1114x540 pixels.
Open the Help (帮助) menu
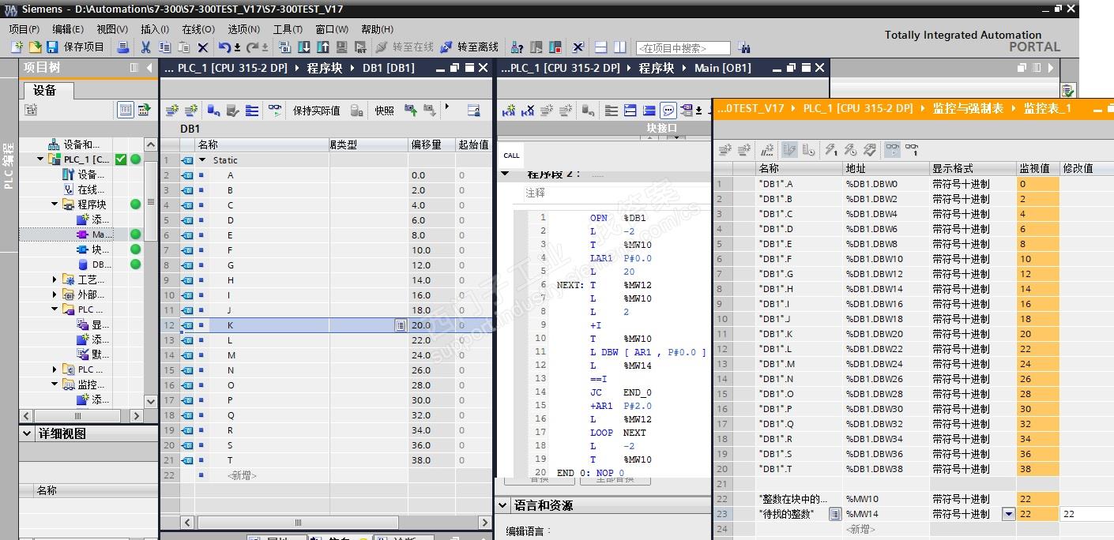click(377, 29)
